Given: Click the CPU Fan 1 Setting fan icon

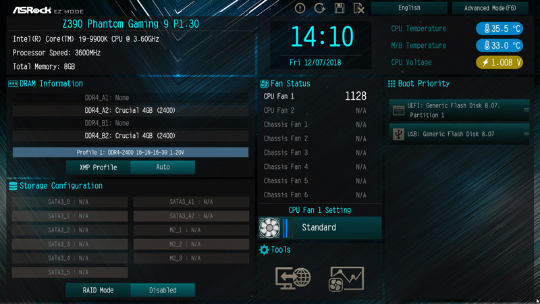Looking at the screenshot, I should click(x=269, y=228).
